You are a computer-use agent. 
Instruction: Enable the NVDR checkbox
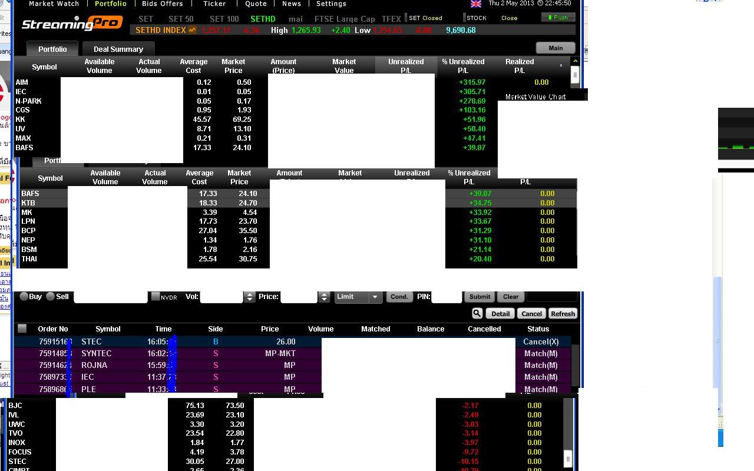click(156, 296)
